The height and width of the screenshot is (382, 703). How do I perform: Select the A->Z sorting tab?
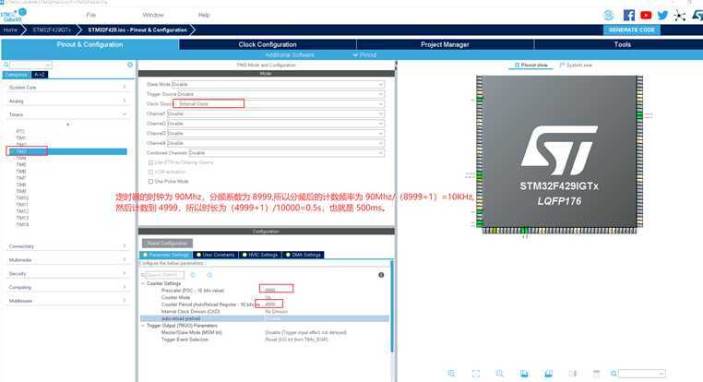40,75
